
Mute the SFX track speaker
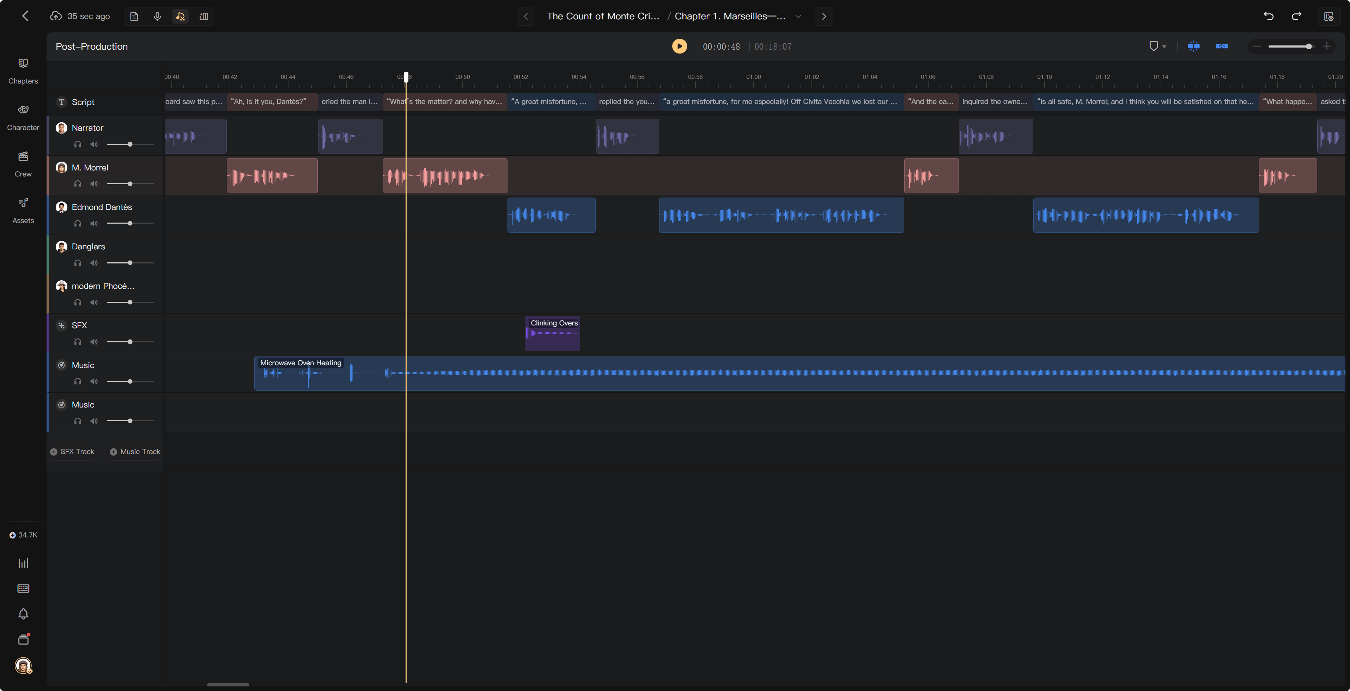pyautogui.click(x=94, y=342)
